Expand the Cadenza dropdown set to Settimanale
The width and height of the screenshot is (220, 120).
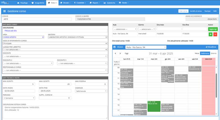click(x=91, y=91)
